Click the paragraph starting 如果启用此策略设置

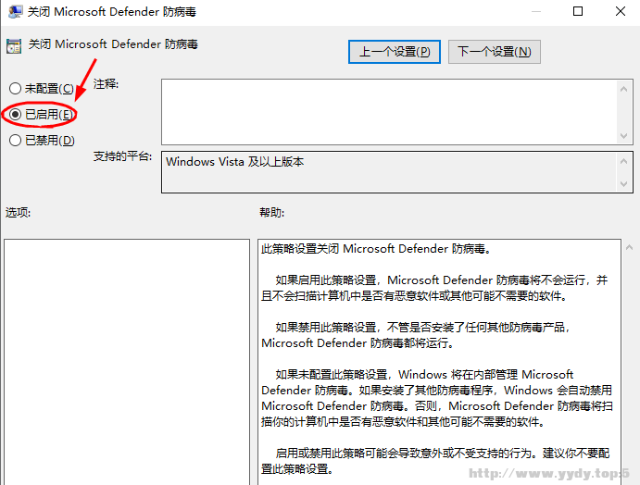pos(434,288)
